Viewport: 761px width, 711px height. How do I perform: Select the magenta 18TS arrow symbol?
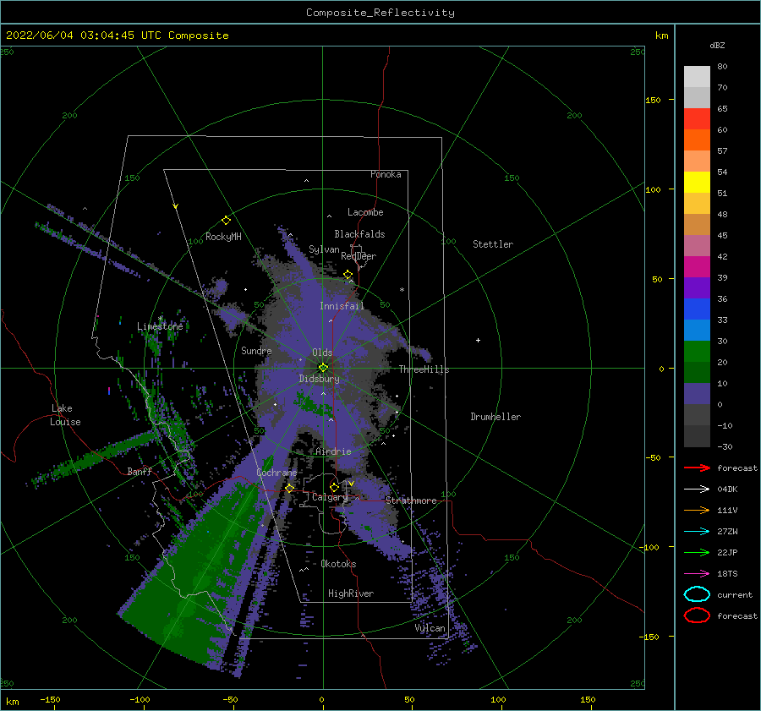coord(697,574)
